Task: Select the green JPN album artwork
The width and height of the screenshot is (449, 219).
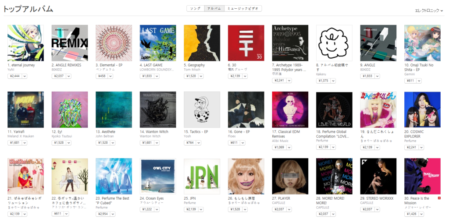Action: 202,177
